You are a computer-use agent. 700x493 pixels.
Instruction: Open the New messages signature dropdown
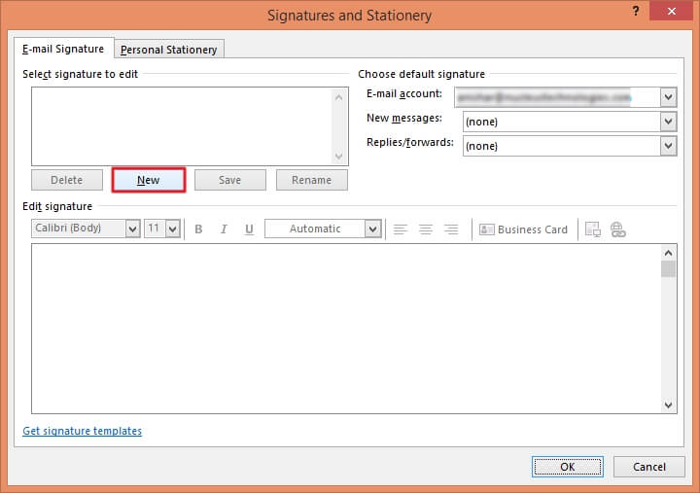pos(668,121)
